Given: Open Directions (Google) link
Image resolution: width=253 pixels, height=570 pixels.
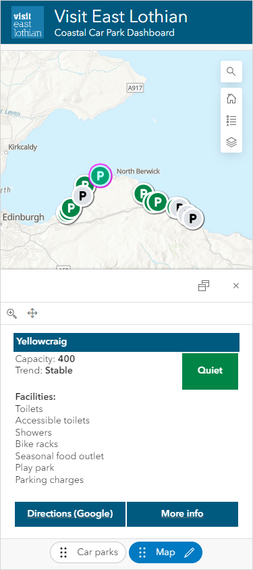Looking at the screenshot, I should pyautogui.click(x=70, y=514).
